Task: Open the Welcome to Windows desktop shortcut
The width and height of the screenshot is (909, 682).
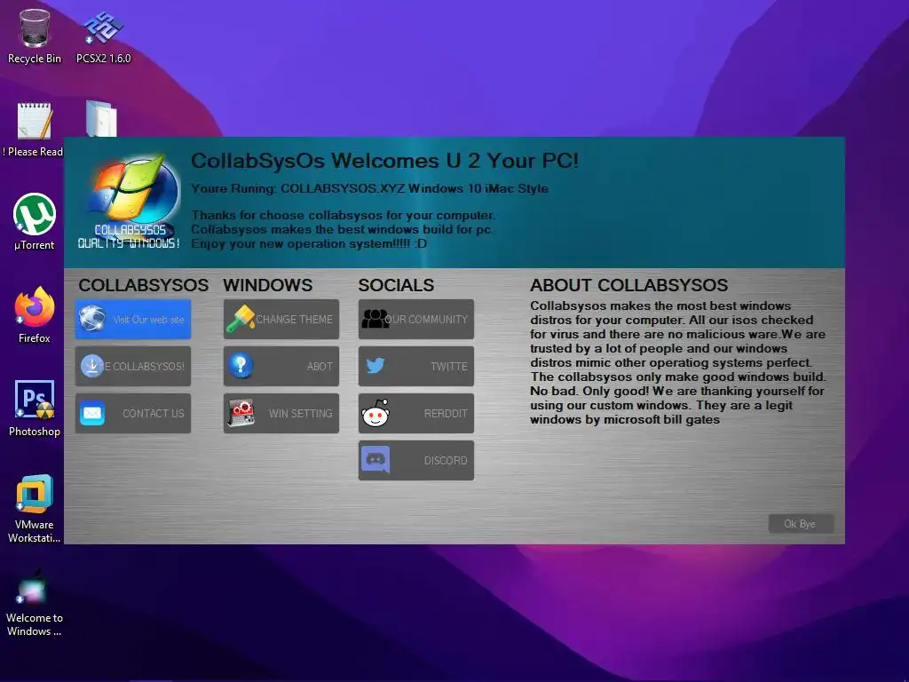Action: 35,603
